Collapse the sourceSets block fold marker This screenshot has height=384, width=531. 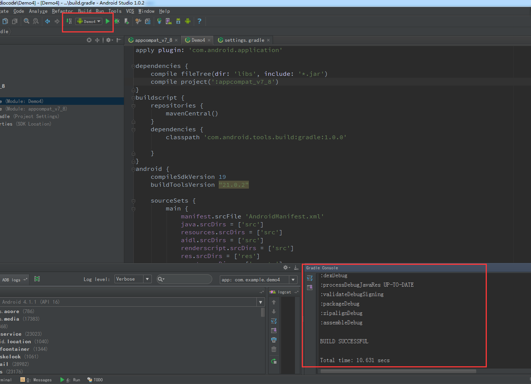[x=133, y=201]
